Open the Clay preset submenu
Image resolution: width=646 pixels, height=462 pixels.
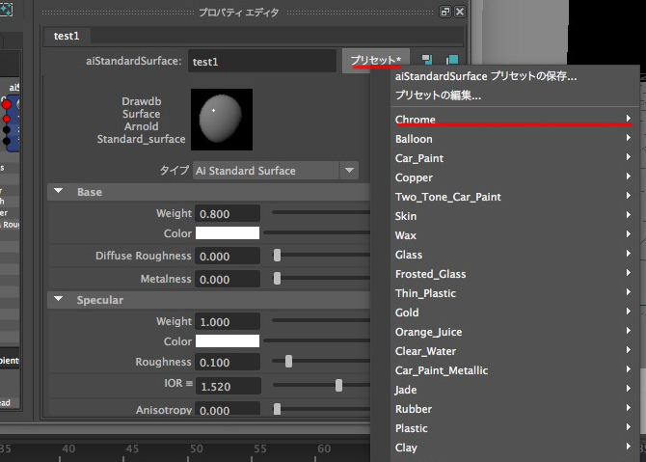pos(513,448)
